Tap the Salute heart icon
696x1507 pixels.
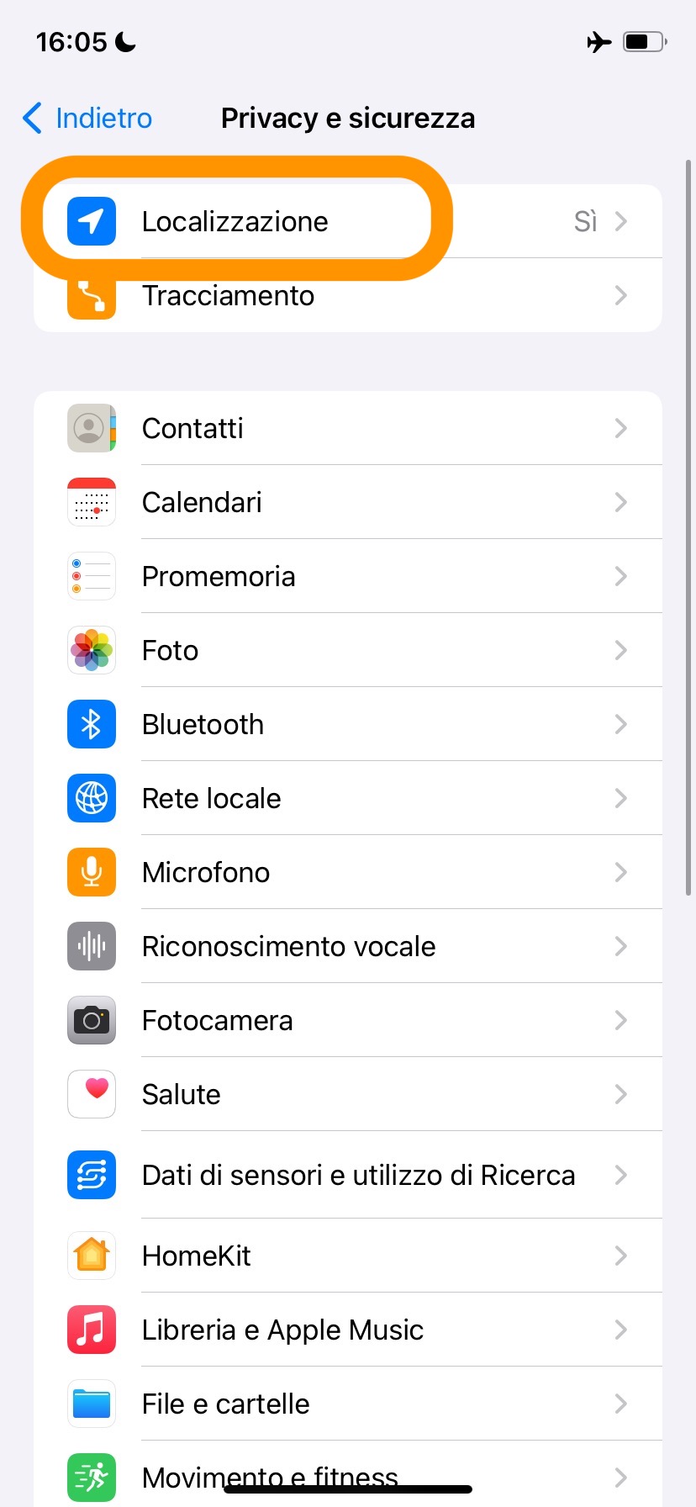92,1094
